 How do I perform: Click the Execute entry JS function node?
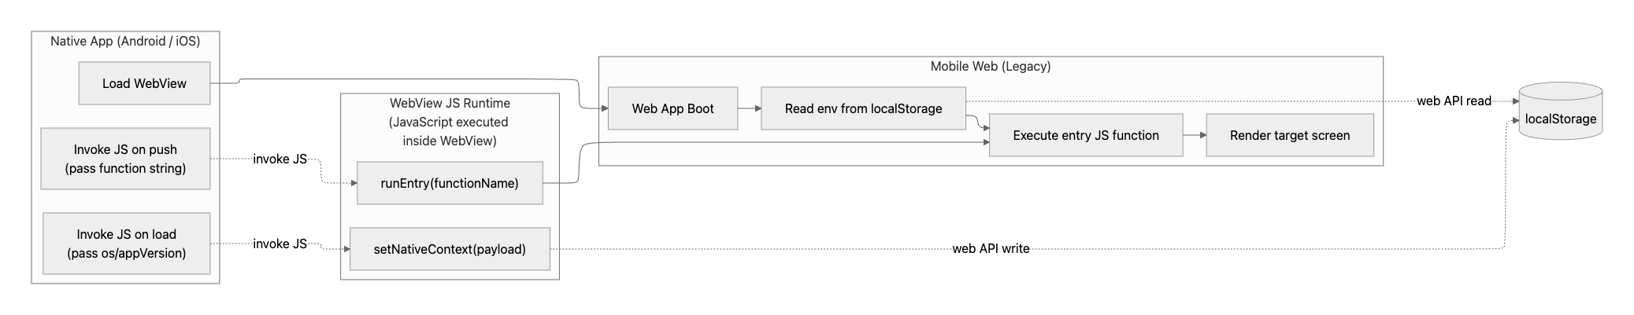[x=1086, y=135]
